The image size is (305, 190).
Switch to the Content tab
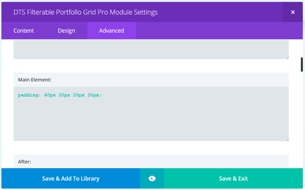pyautogui.click(x=24, y=31)
